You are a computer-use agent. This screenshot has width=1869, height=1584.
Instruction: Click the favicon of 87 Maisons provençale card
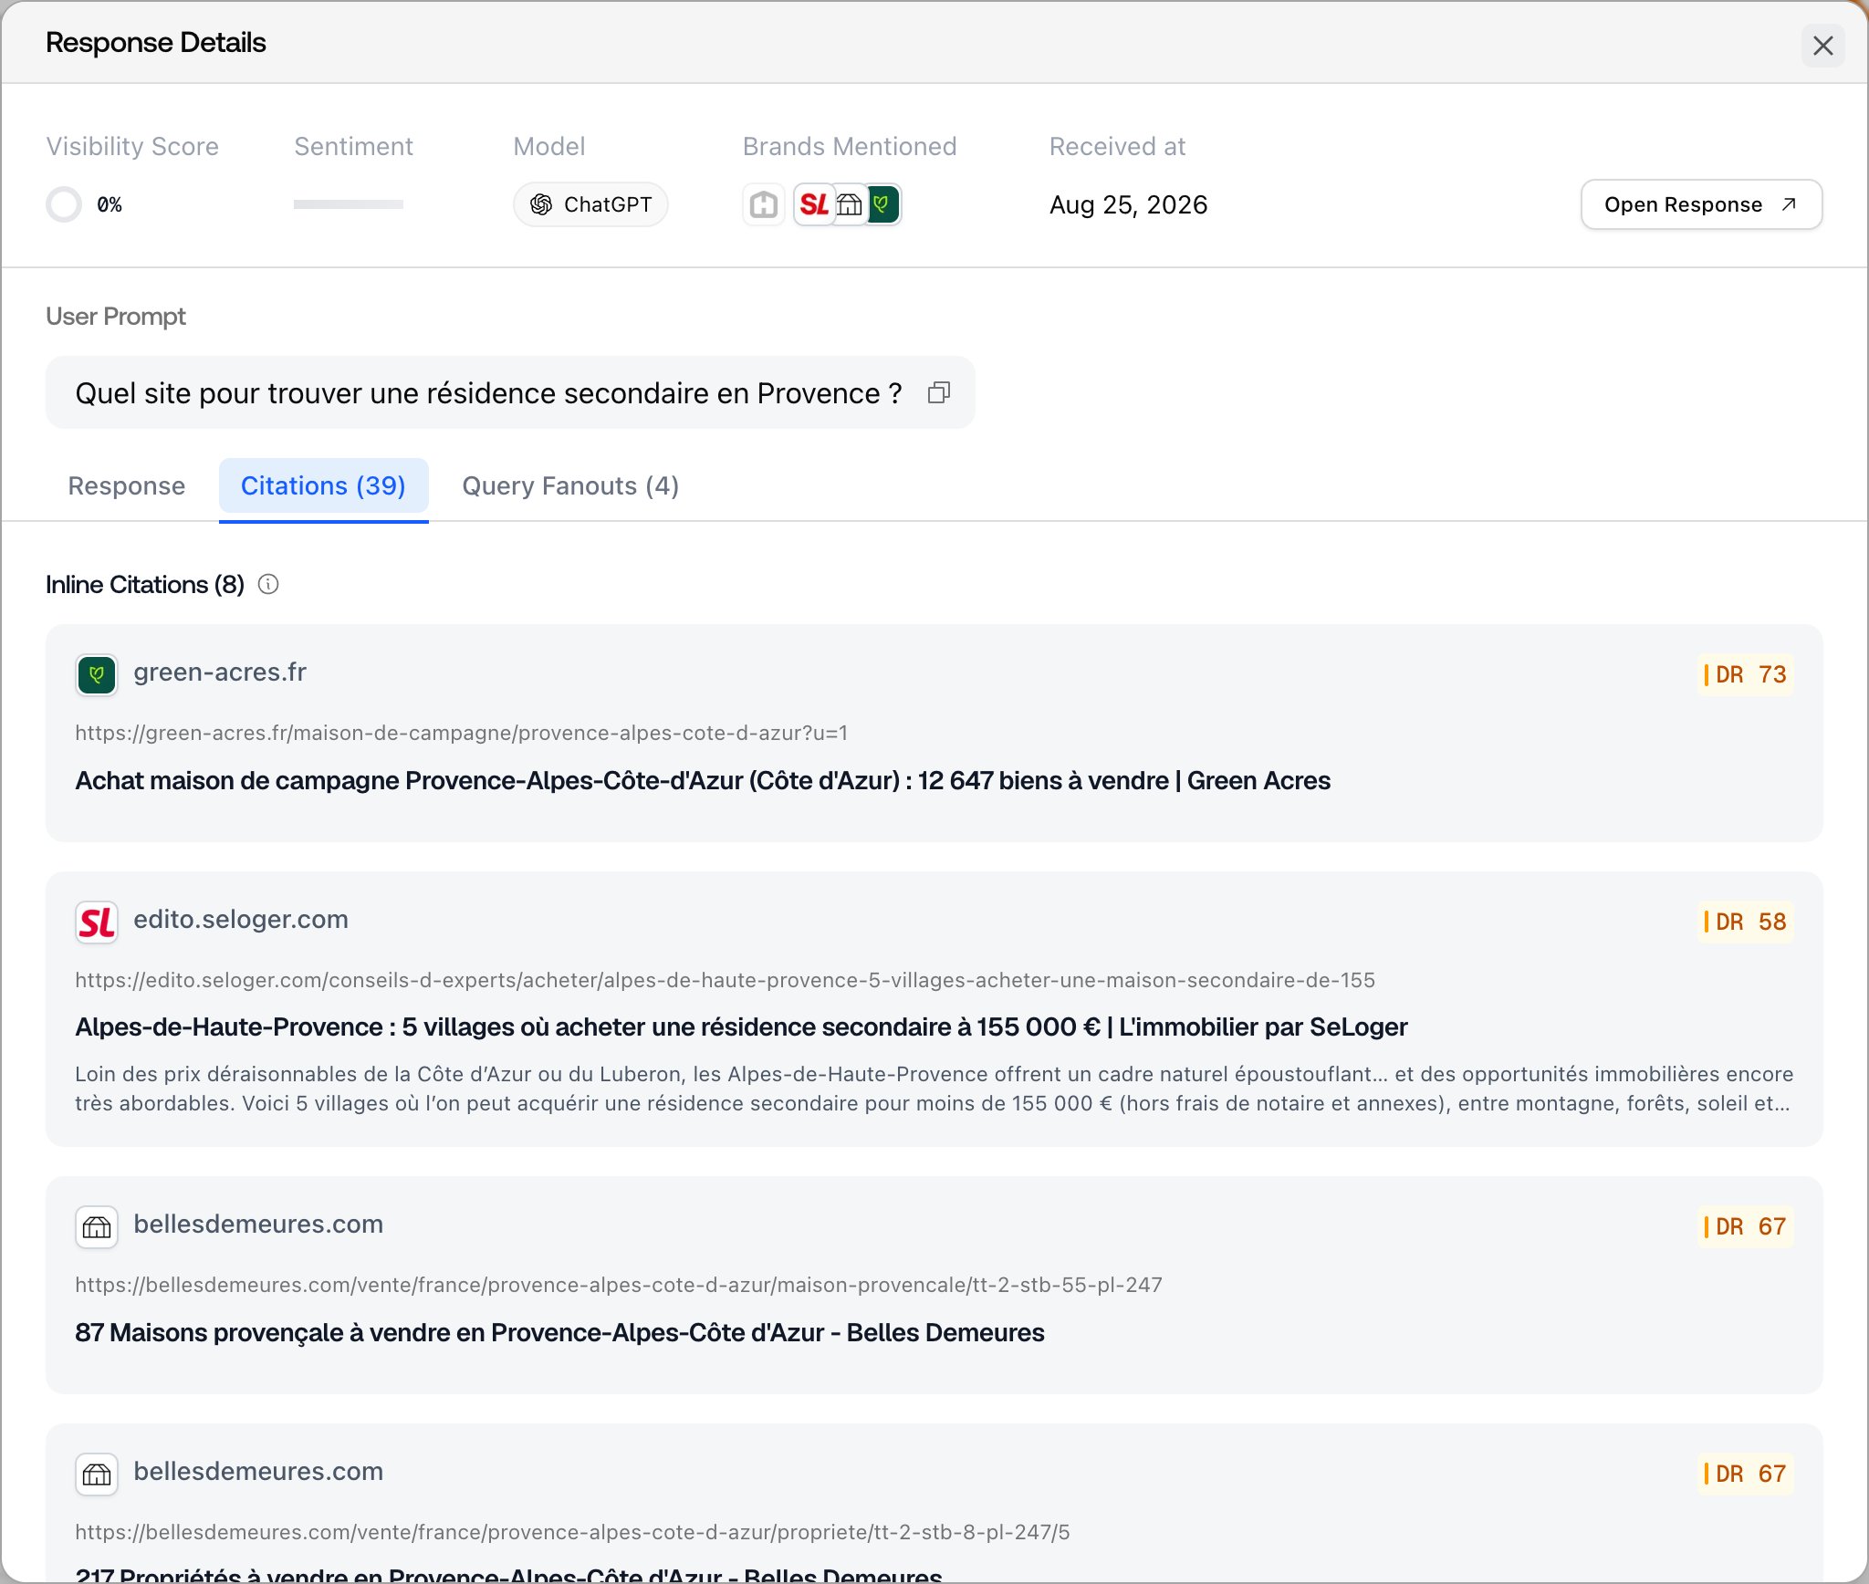click(x=97, y=1227)
